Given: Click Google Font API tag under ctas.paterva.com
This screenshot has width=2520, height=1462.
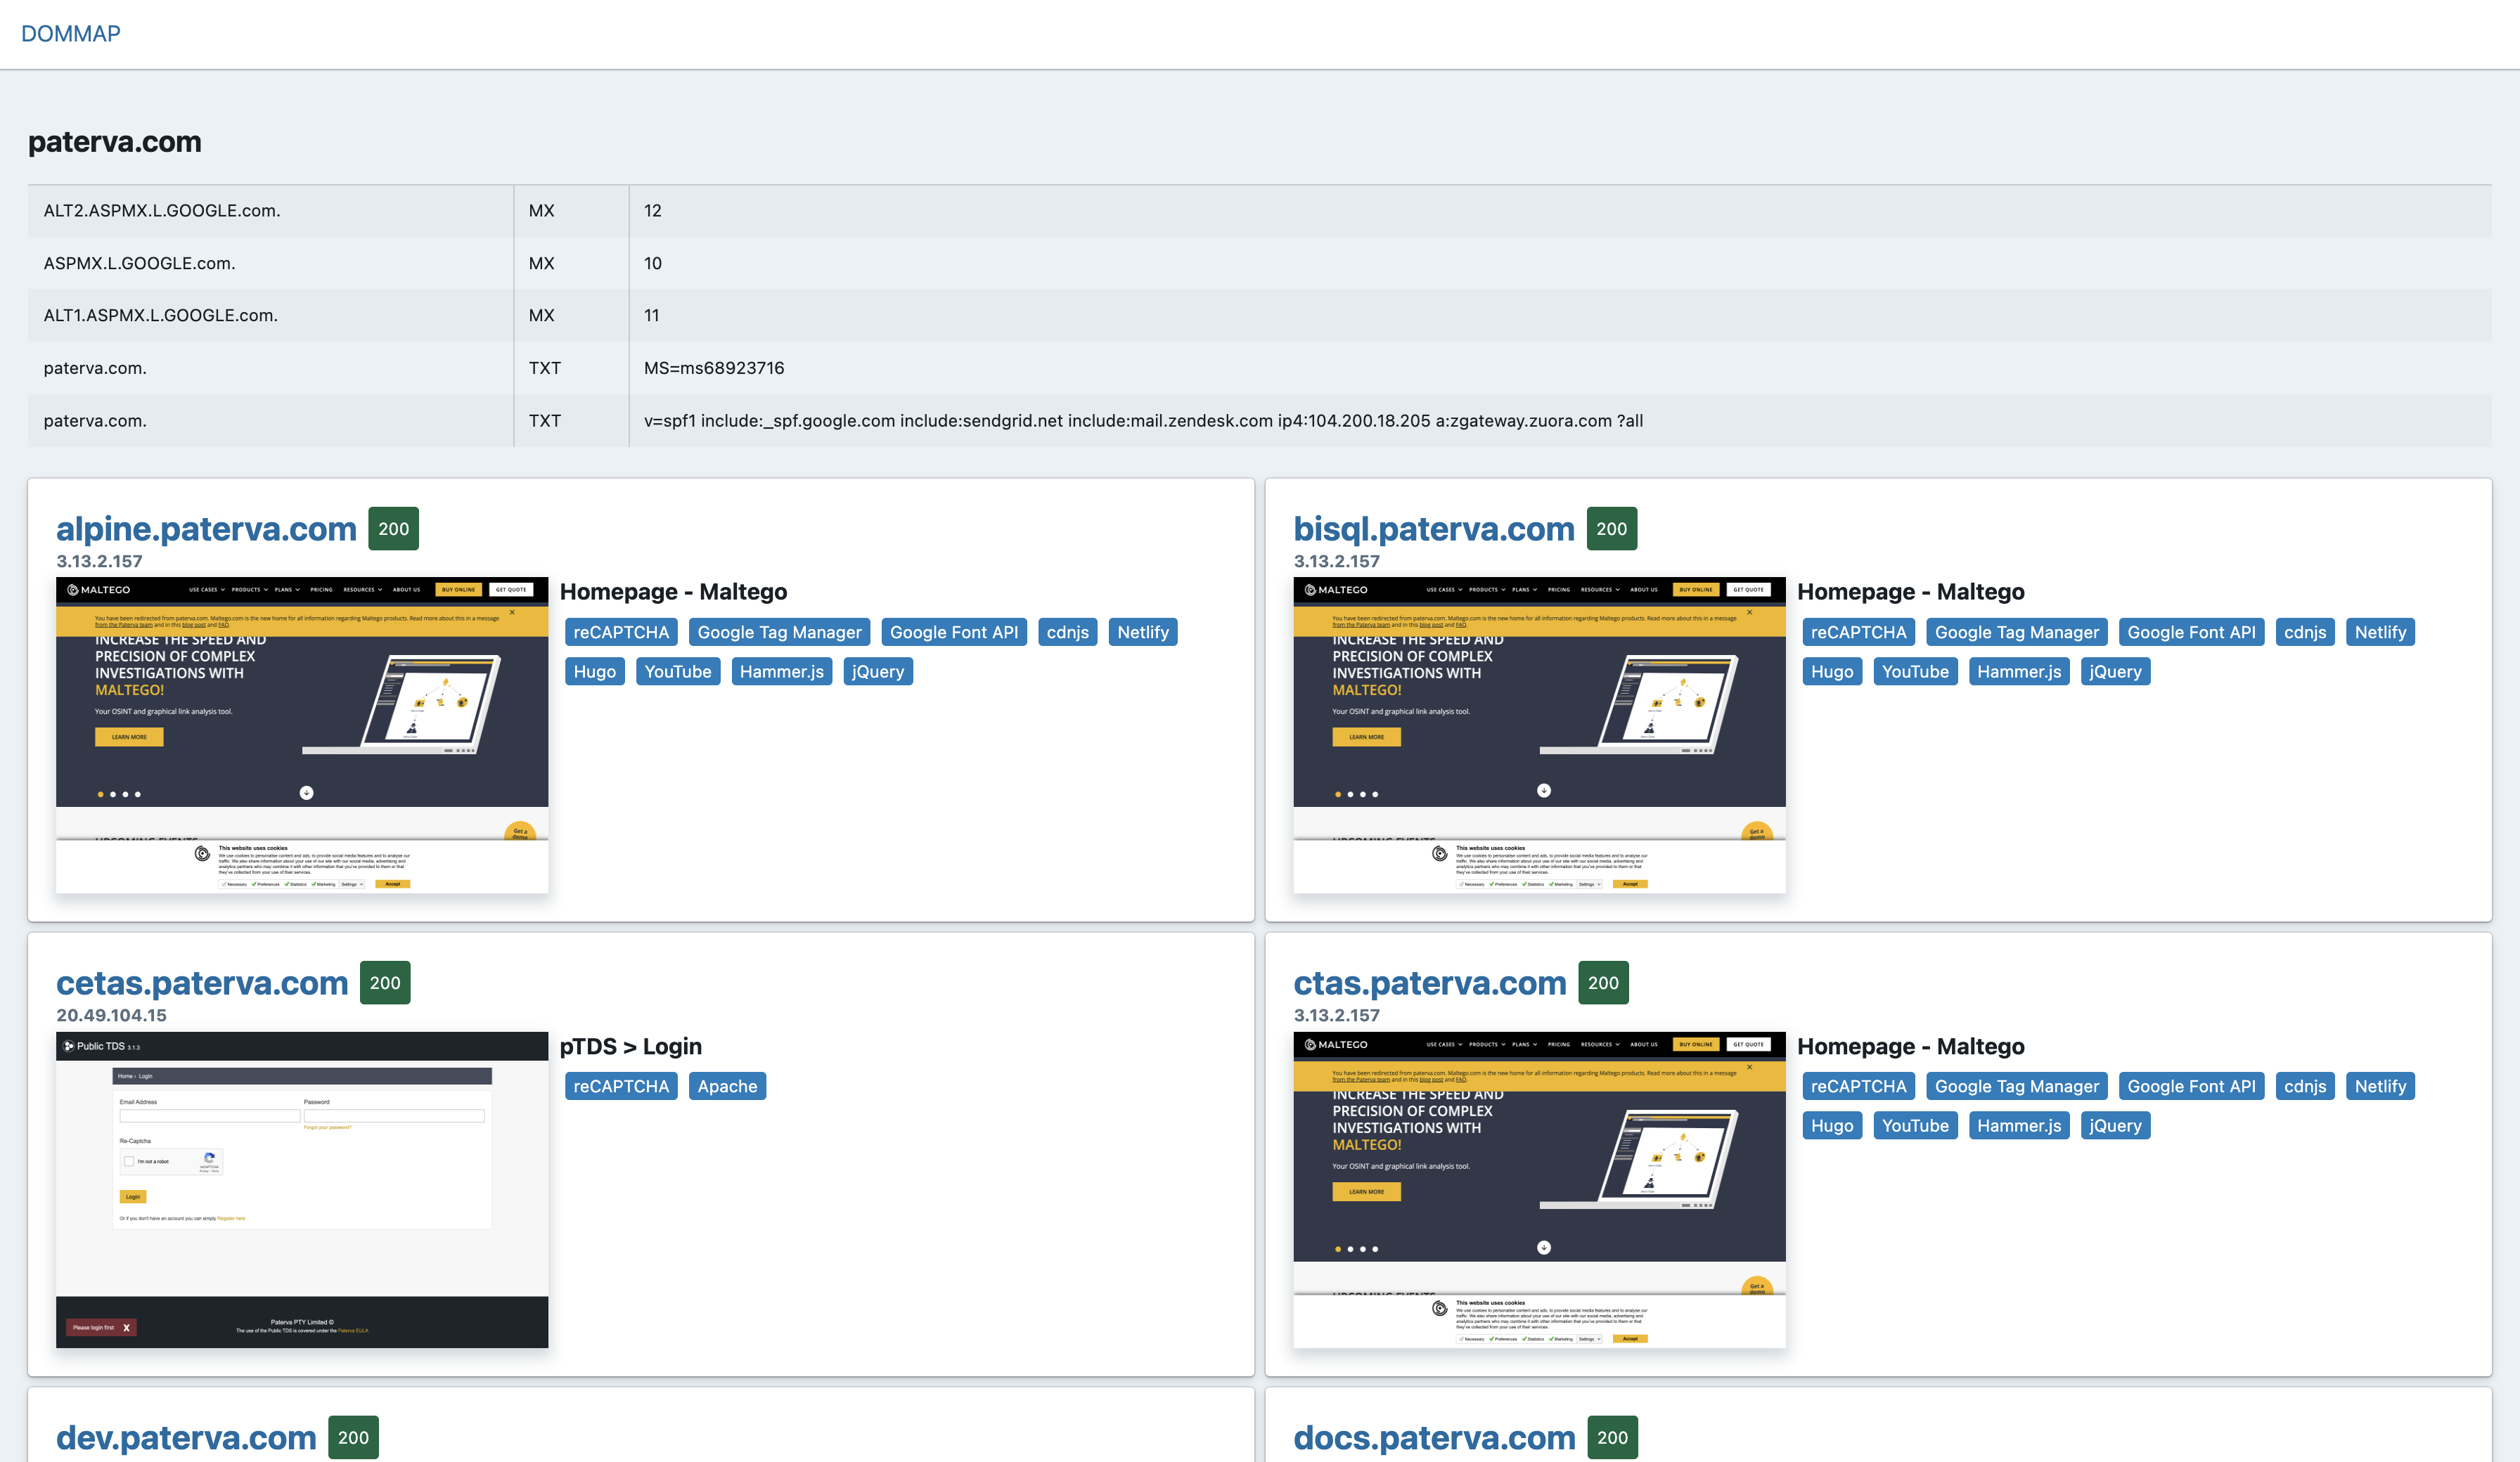Looking at the screenshot, I should click(2191, 1086).
